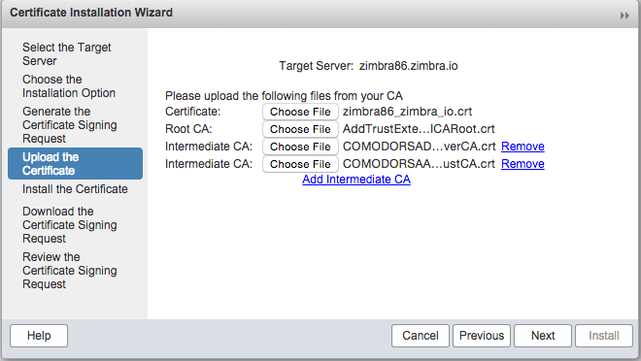Image resolution: width=641 pixels, height=361 pixels.
Task: Select Upload the Certificate step
Action: 75,163
